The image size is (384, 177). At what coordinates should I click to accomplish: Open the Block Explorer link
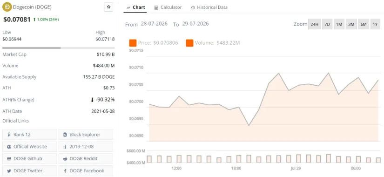86,135
